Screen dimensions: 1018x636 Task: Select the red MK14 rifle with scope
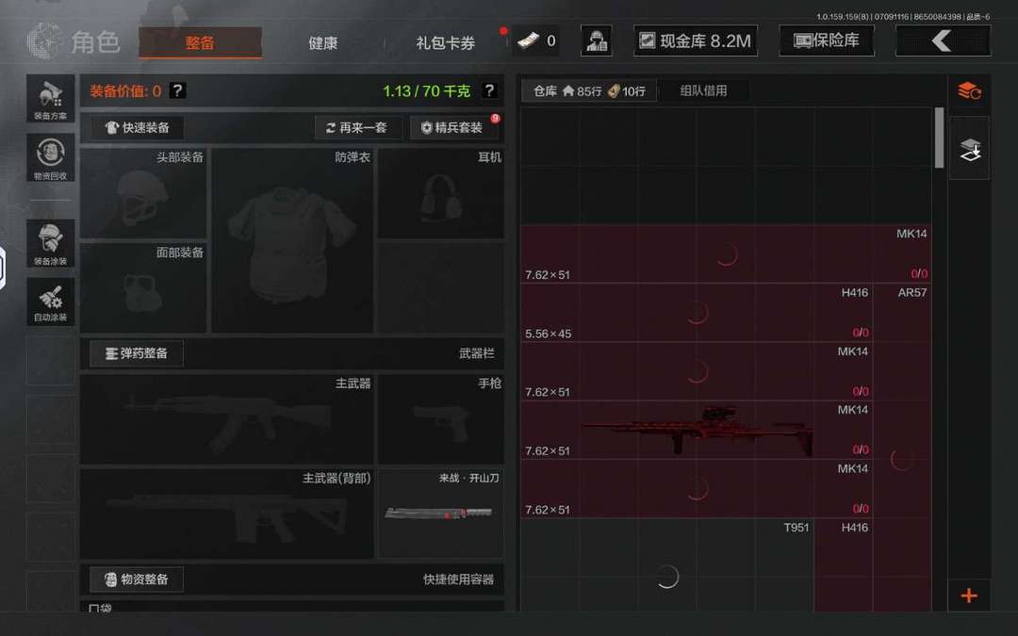pos(697,431)
